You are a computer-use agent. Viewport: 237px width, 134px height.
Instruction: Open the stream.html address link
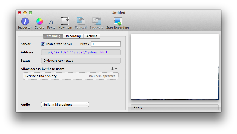pyautogui.click(x=75, y=52)
